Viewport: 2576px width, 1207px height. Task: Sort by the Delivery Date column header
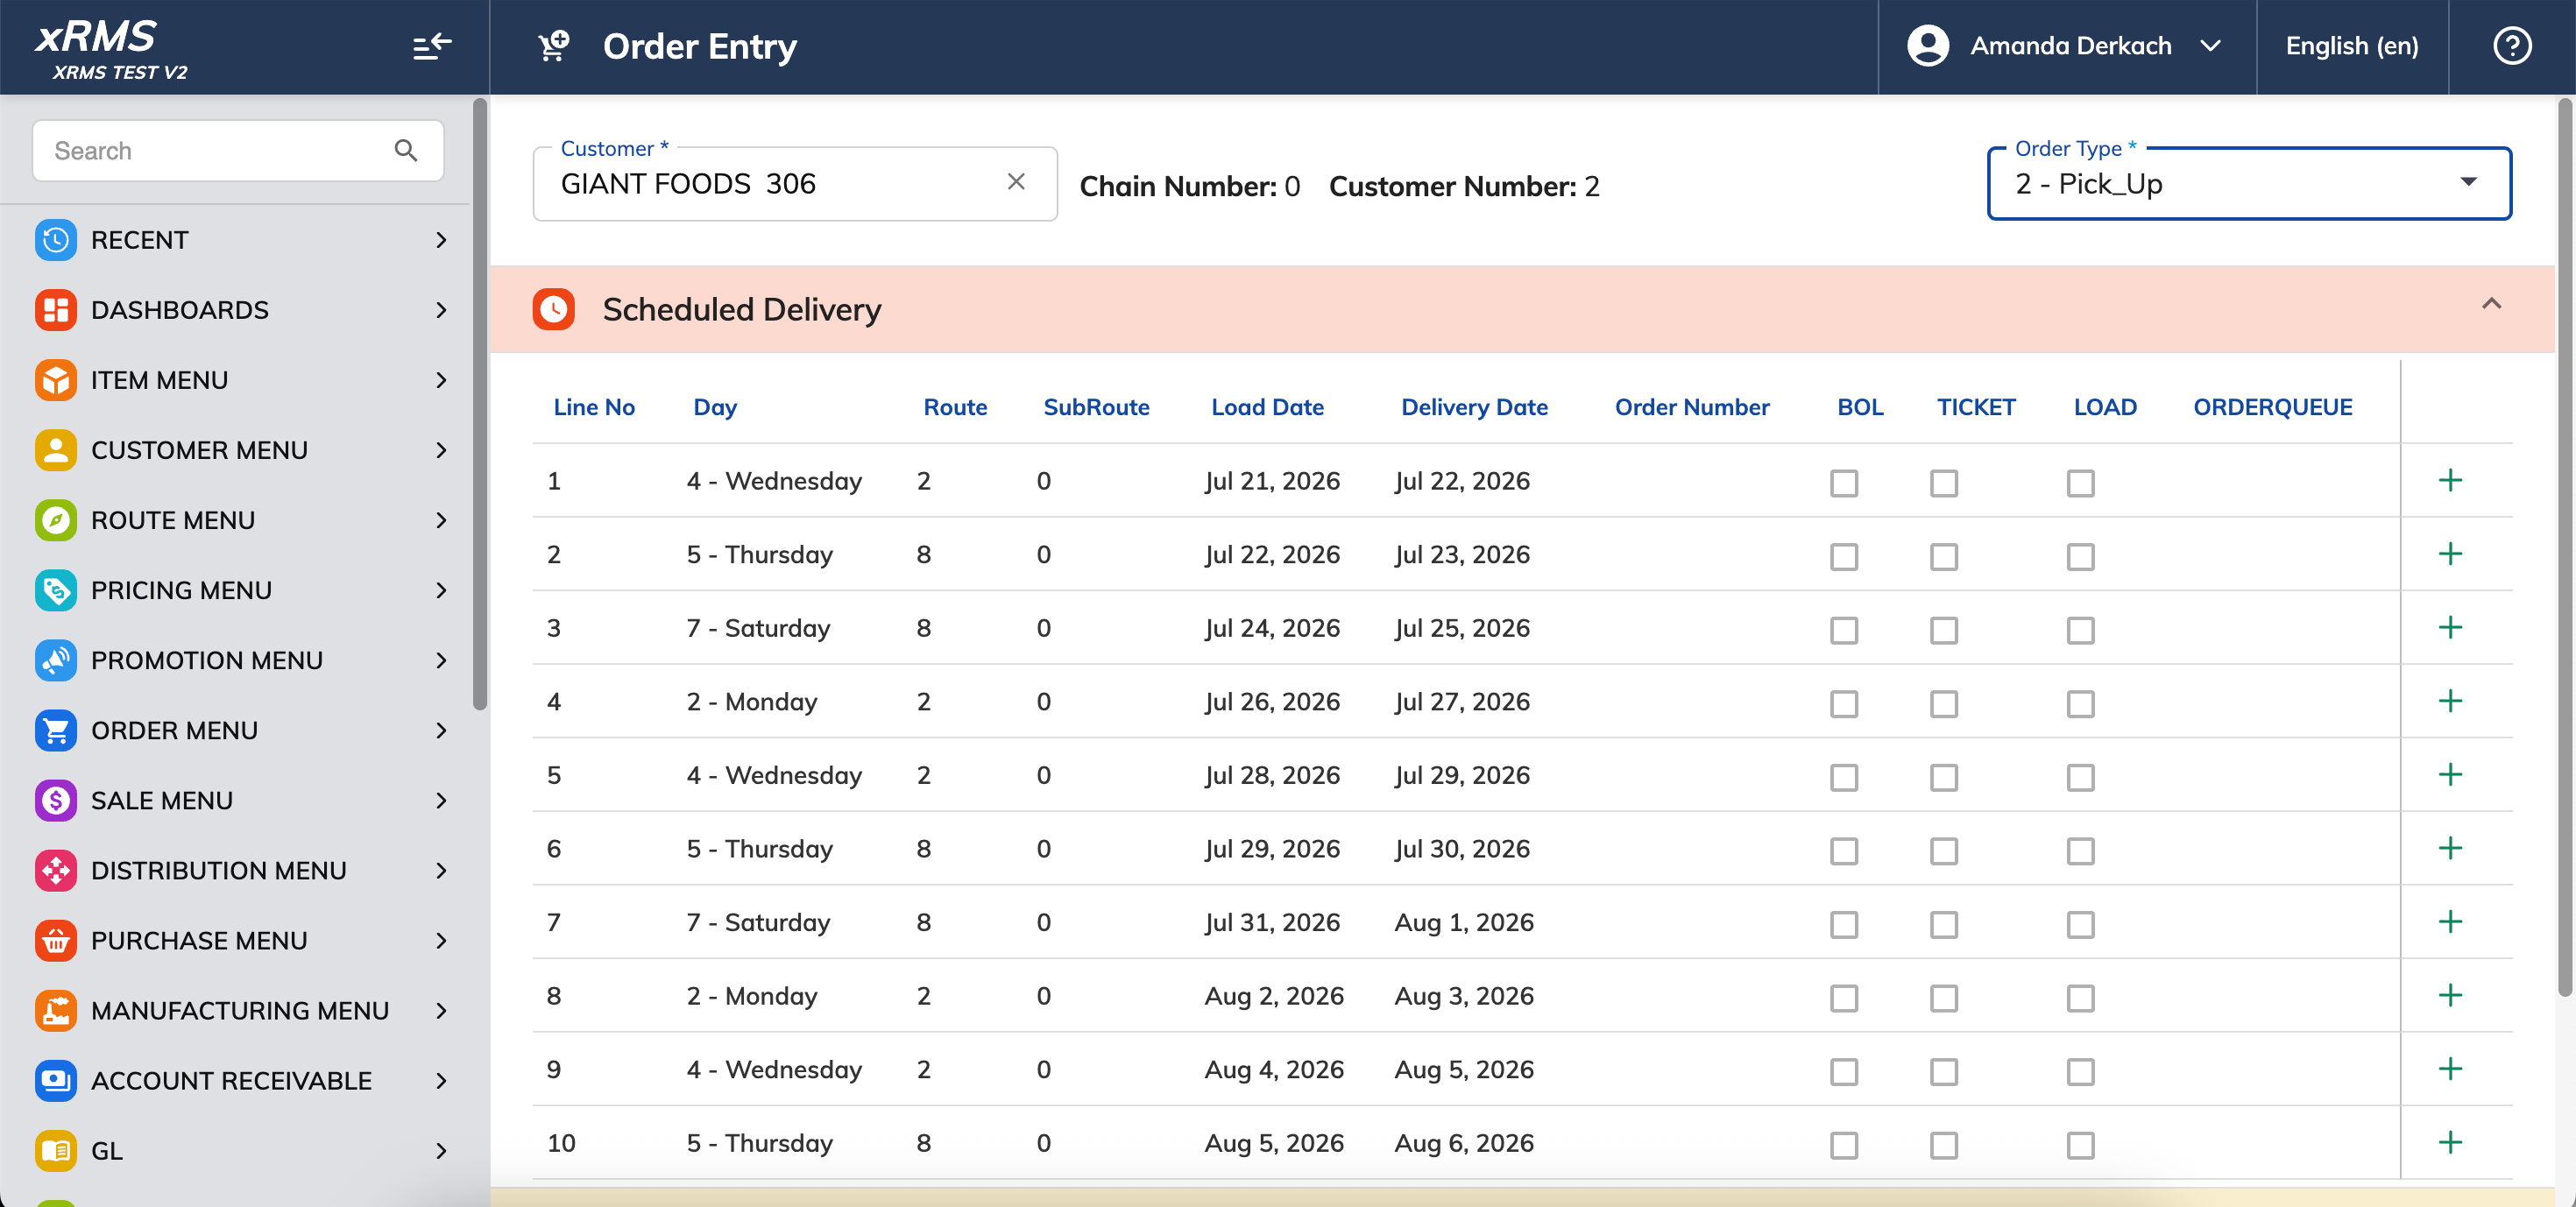point(1474,407)
